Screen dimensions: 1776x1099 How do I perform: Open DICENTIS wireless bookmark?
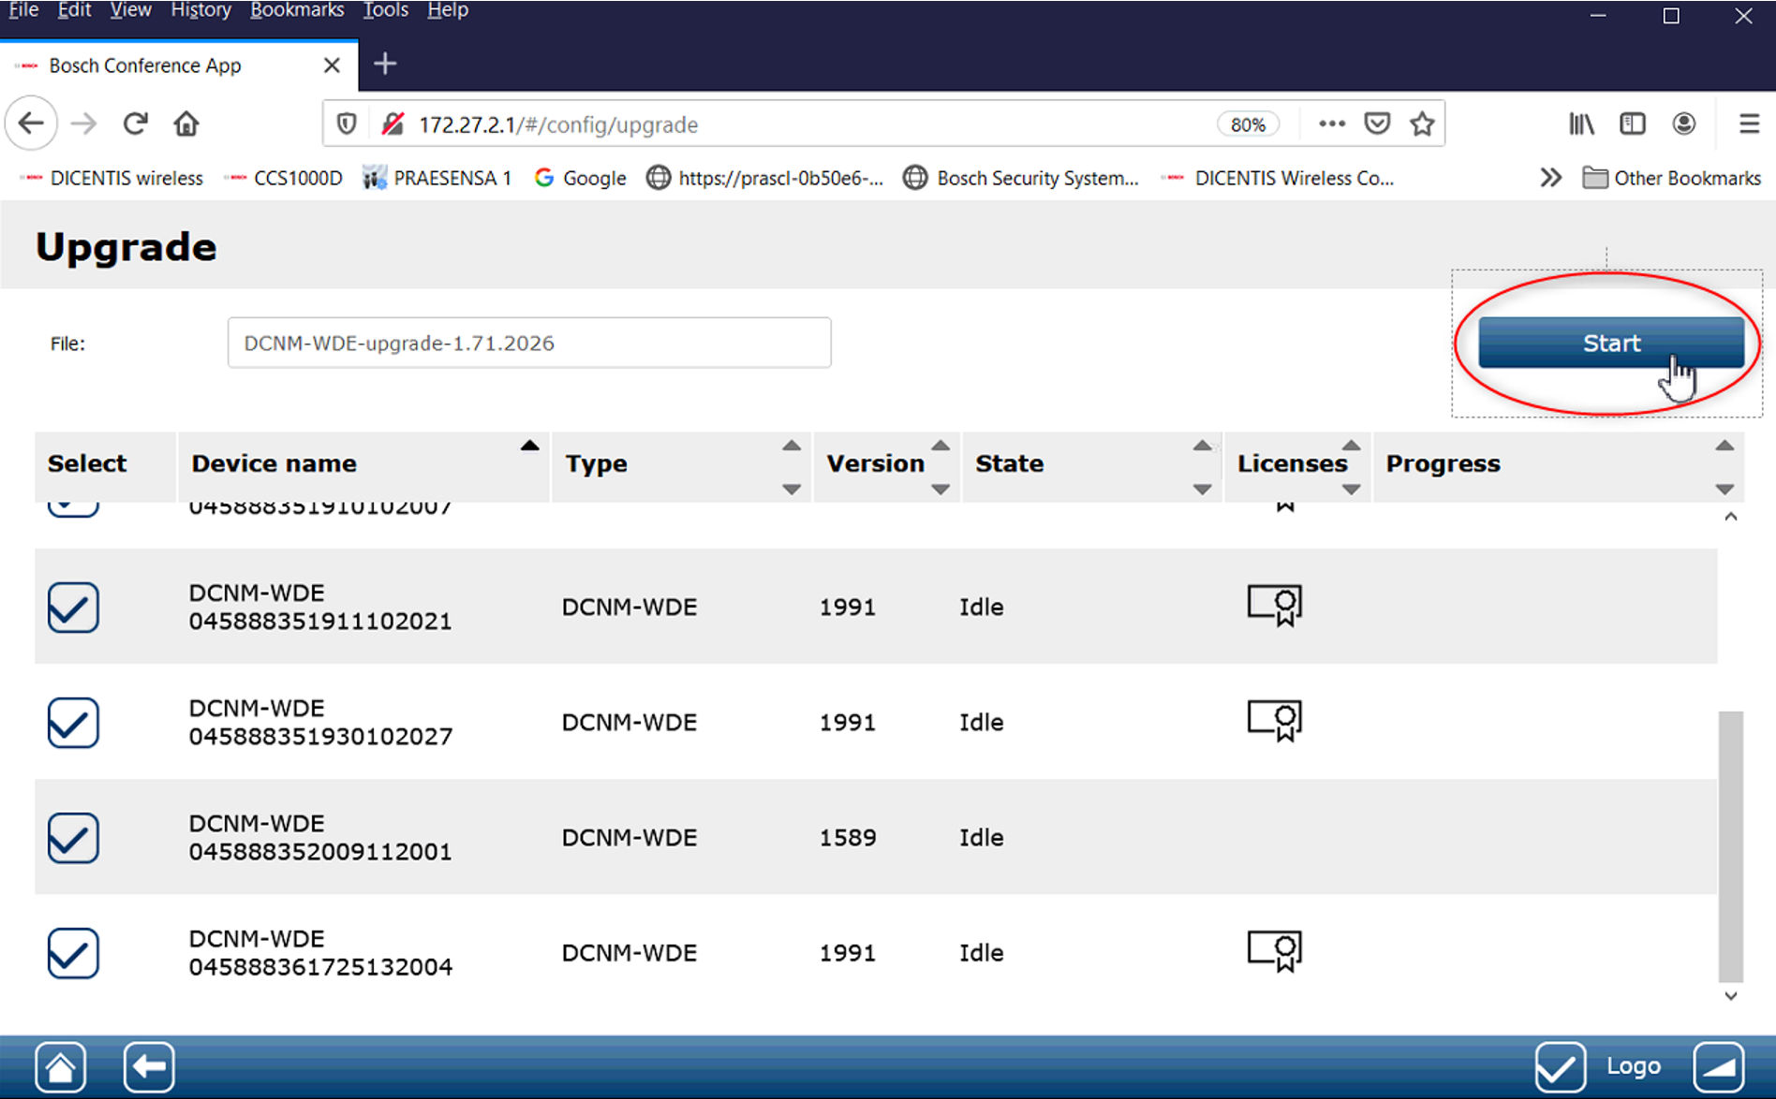(113, 178)
